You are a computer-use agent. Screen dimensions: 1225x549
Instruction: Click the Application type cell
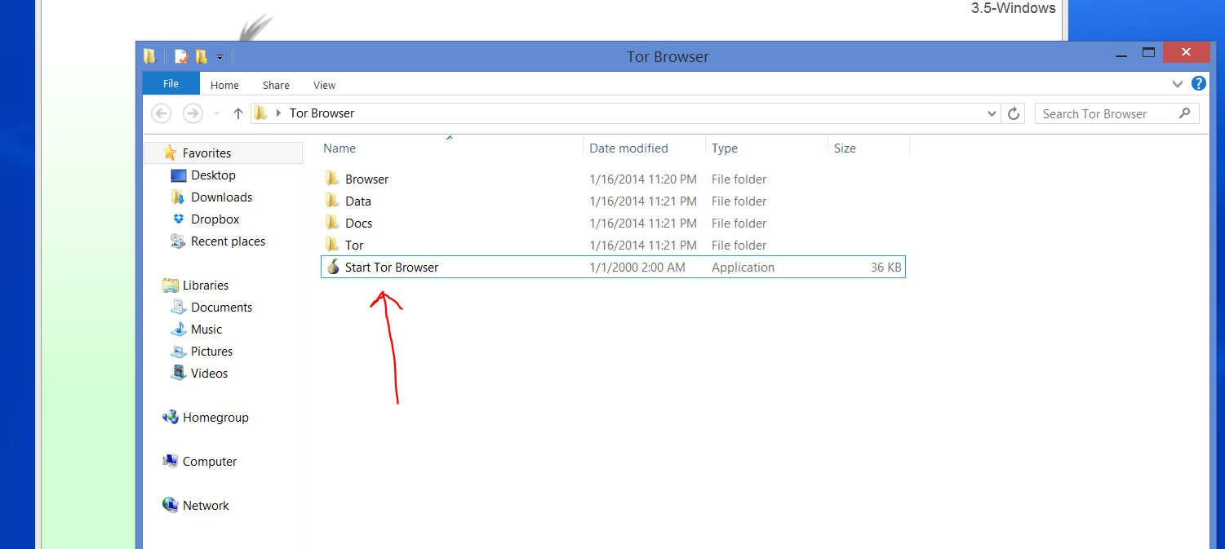pos(743,268)
